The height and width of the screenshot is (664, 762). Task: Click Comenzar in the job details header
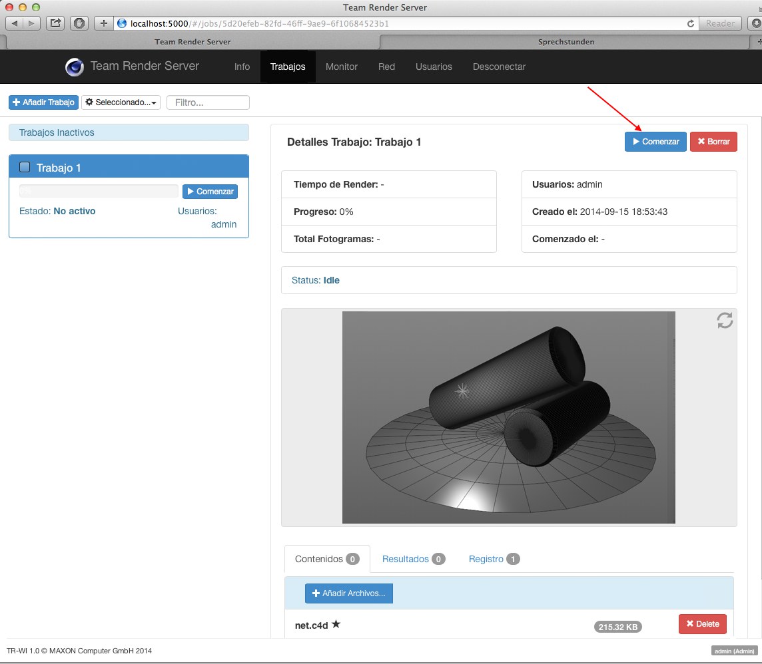click(655, 142)
